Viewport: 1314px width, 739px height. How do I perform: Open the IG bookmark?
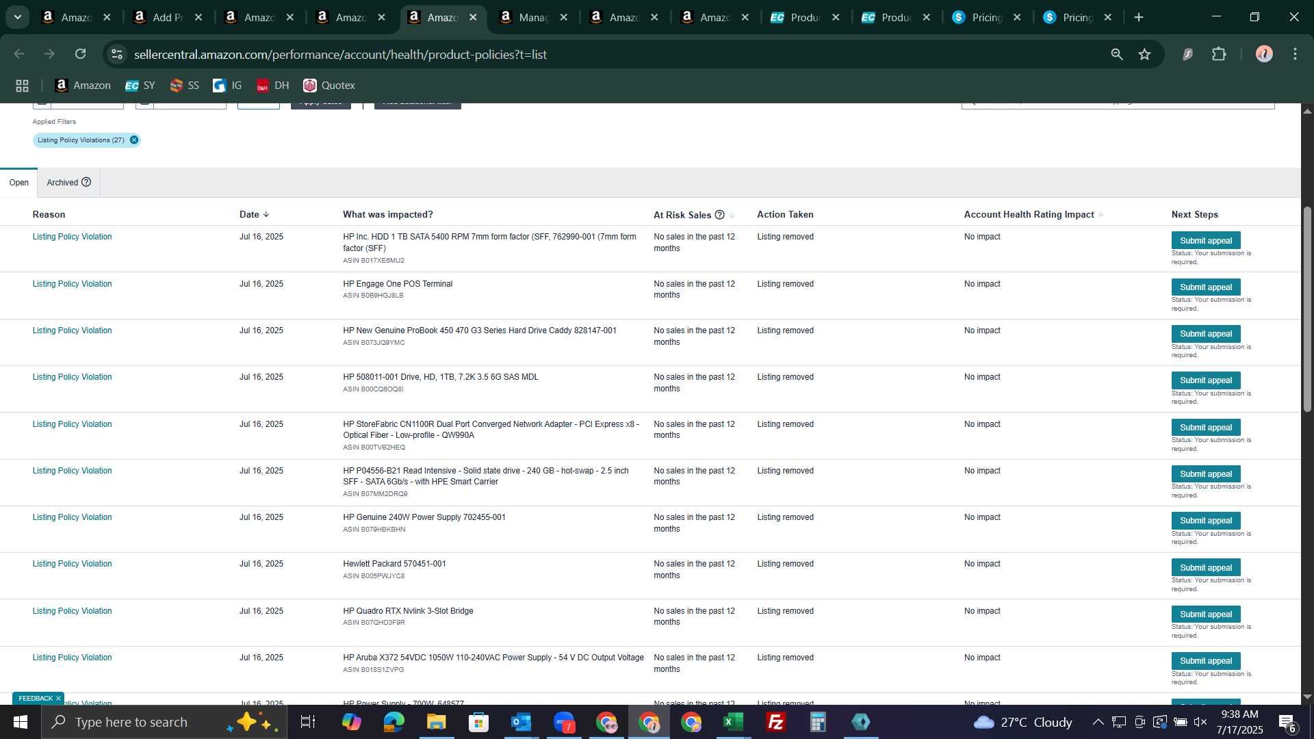228,86
